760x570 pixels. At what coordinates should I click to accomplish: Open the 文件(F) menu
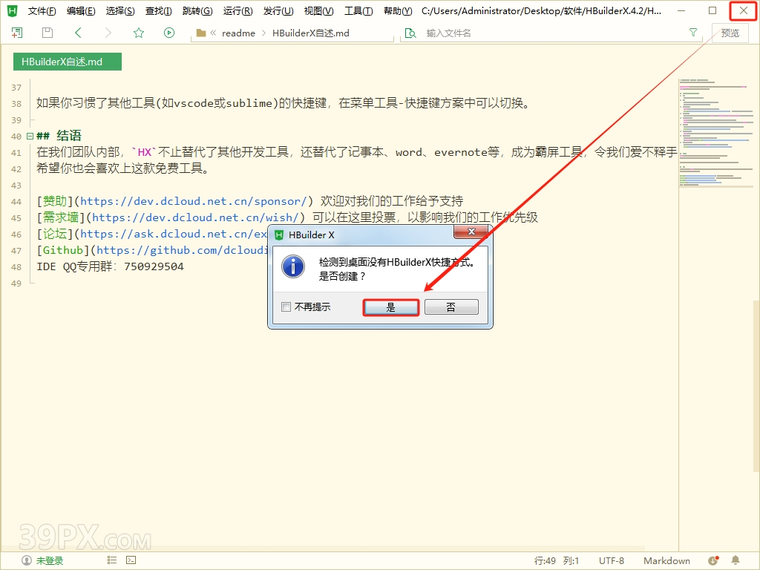tap(42, 10)
